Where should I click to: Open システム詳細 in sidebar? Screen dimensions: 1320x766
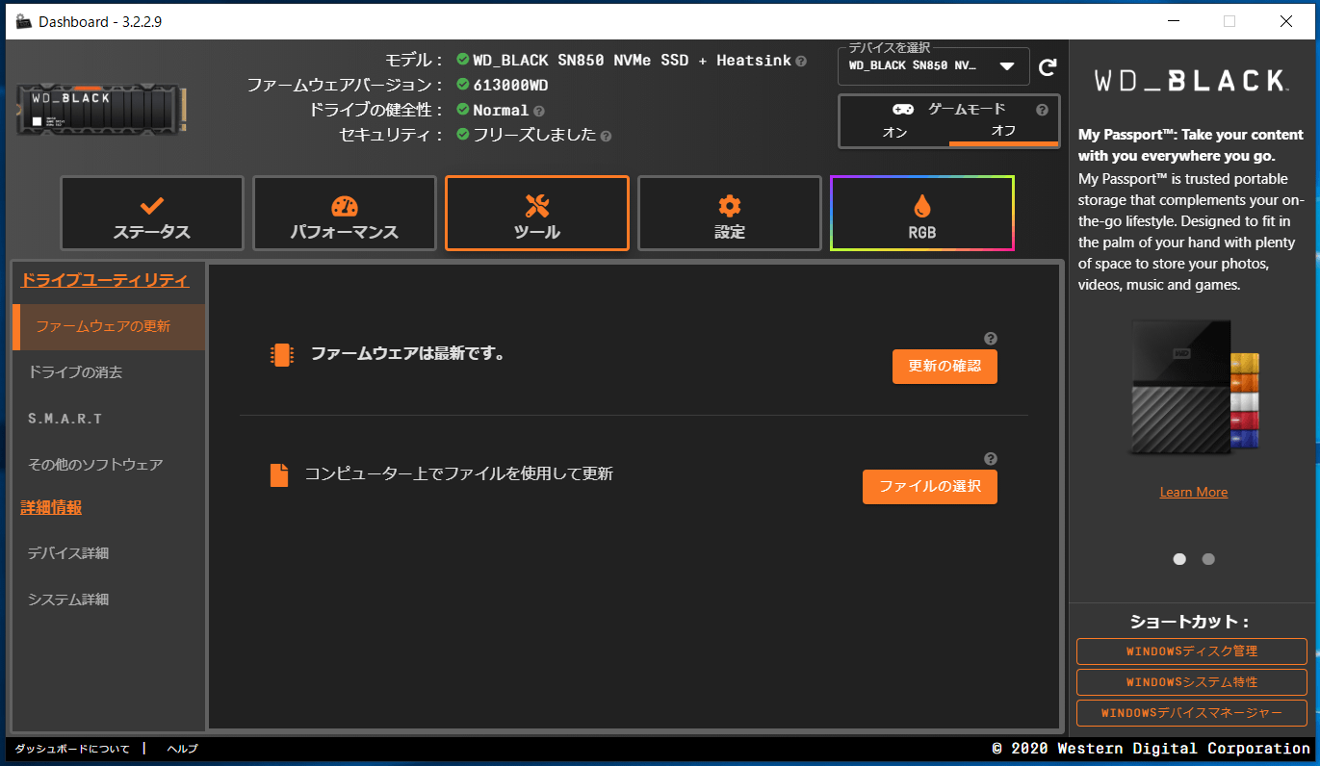(109, 600)
